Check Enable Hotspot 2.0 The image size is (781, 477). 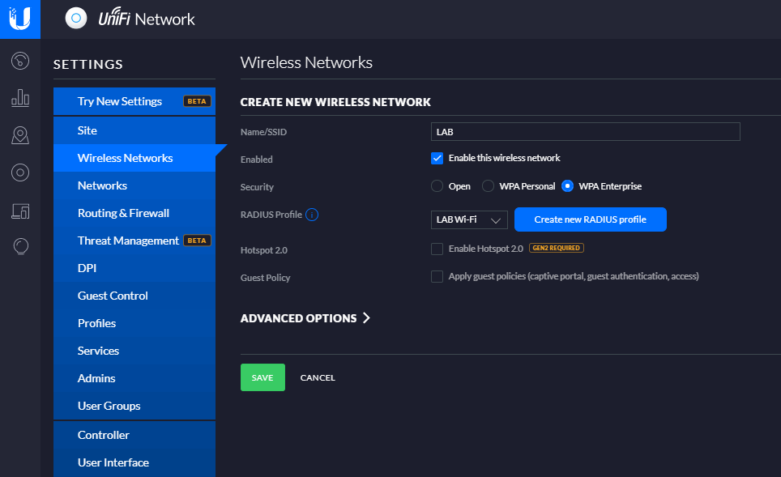point(437,249)
